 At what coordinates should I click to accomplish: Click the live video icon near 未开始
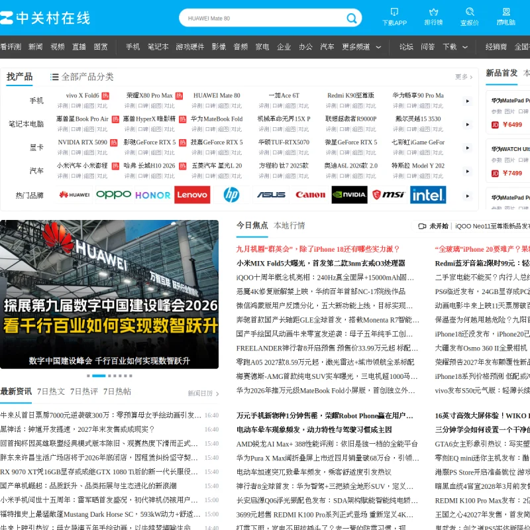tap(422, 226)
